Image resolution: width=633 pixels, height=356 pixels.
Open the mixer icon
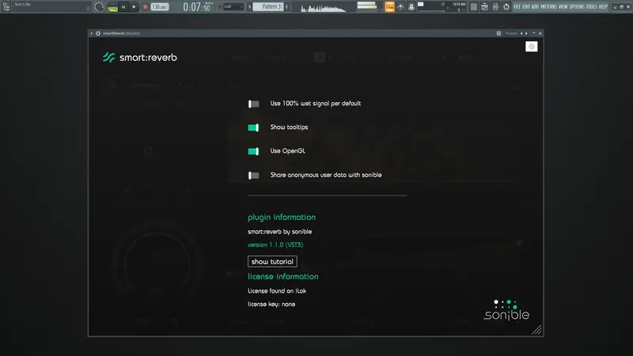tap(495, 7)
